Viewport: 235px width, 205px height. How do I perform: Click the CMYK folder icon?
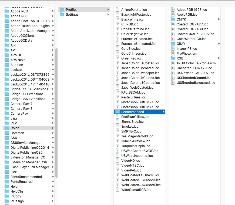click(x=173, y=19)
